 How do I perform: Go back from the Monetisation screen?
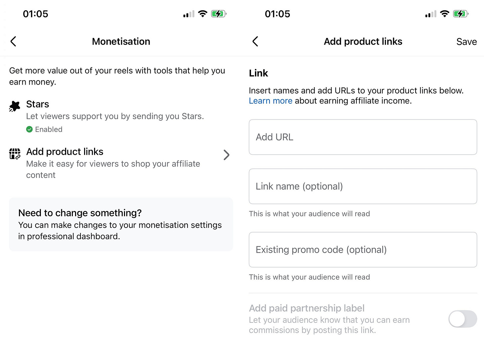click(x=13, y=42)
